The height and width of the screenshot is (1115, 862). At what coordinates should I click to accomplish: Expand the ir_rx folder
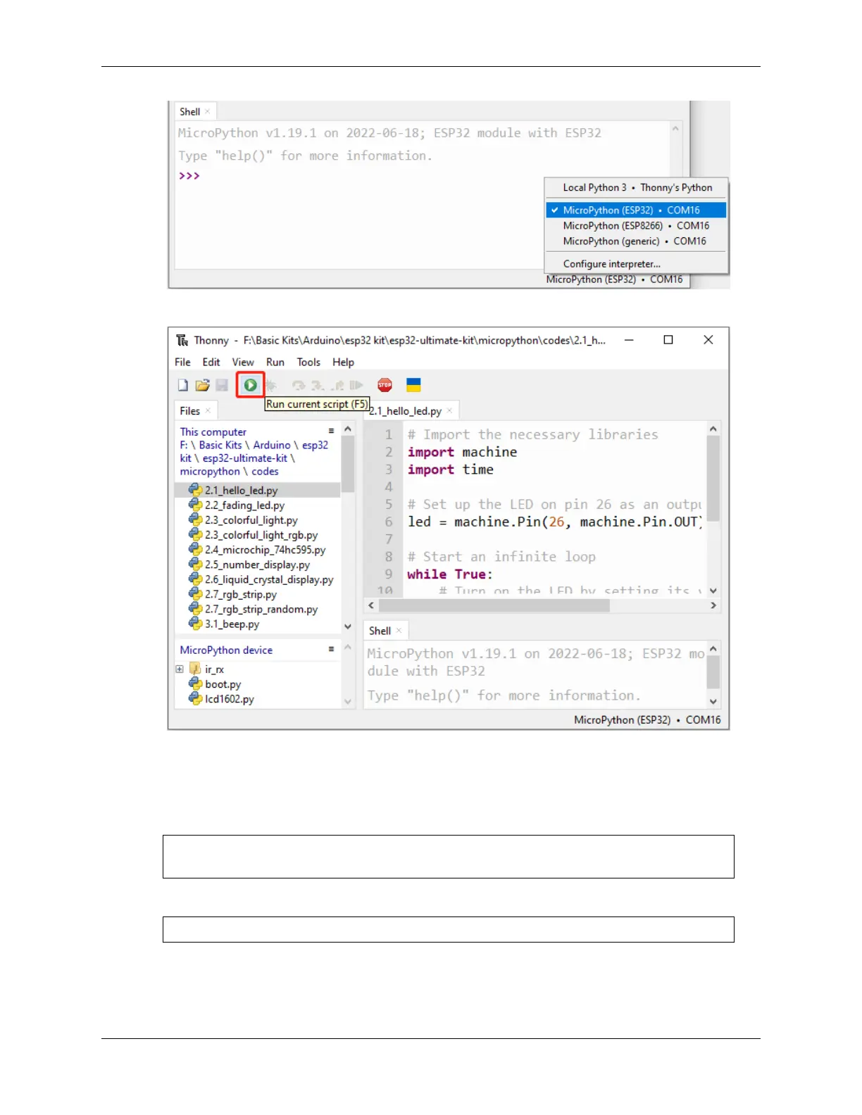[180, 669]
